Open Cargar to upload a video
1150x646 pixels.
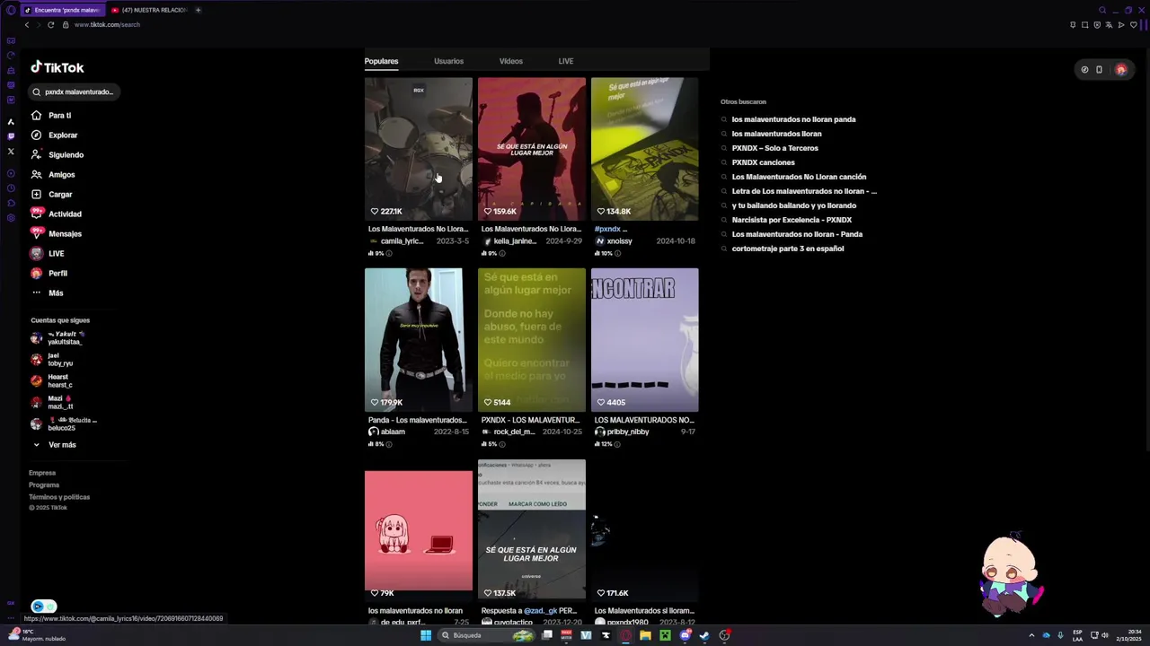click(51, 195)
